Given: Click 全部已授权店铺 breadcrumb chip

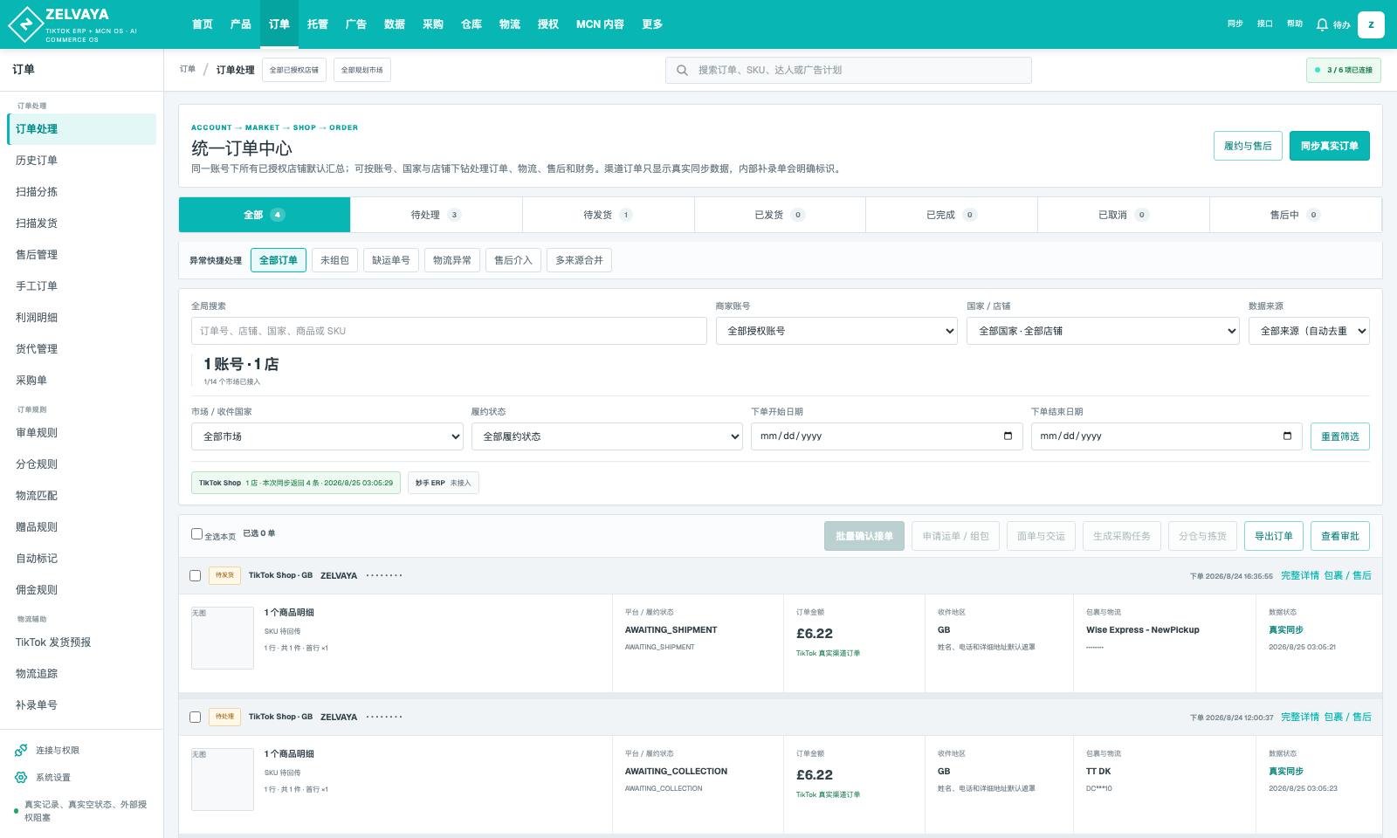Looking at the screenshot, I should tap(294, 70).
